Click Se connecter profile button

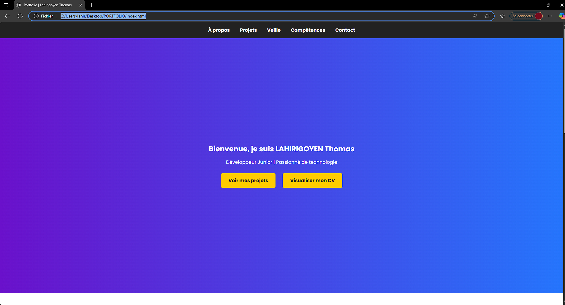click(526, 16)
